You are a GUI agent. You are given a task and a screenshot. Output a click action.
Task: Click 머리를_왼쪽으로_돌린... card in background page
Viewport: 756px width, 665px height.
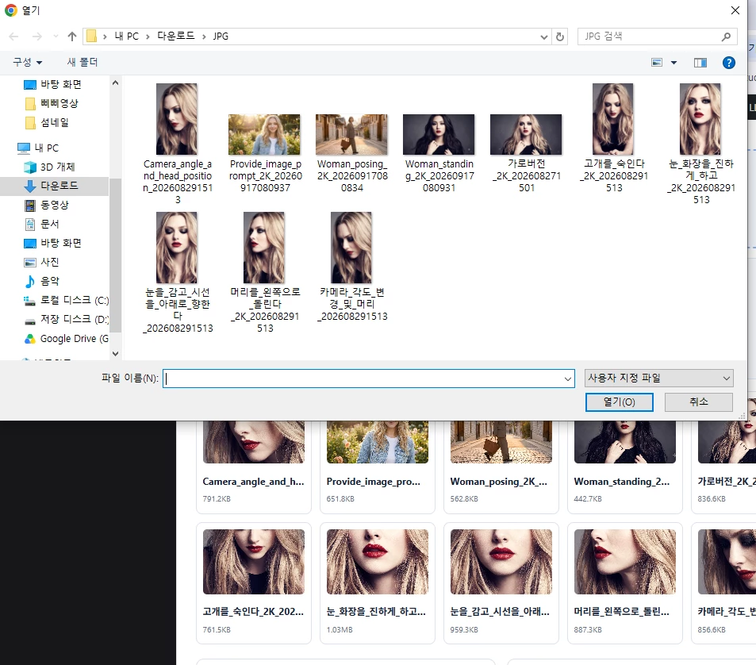coord(625,583)
